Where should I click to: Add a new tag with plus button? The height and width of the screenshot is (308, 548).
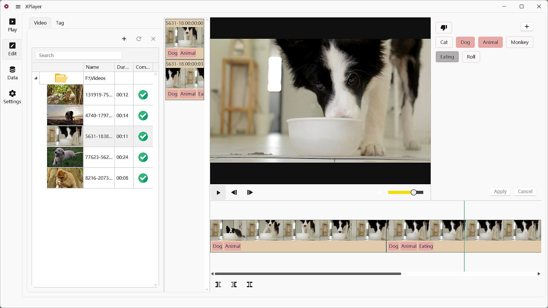527,27
